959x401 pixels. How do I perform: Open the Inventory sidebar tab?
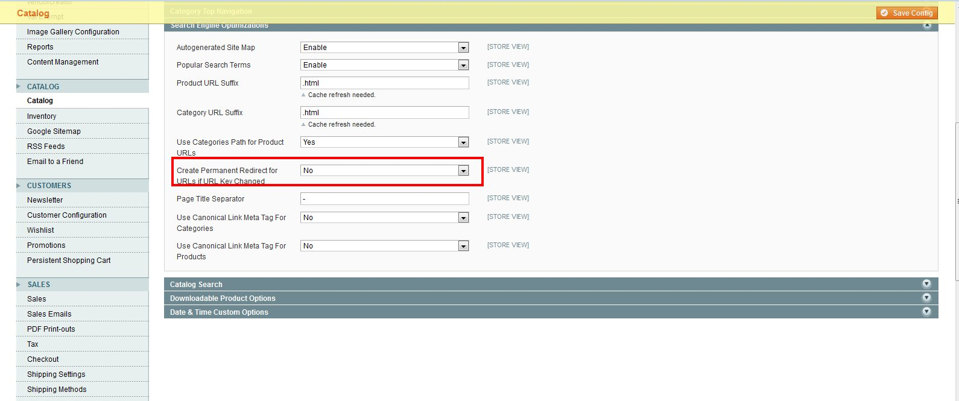[82, 116]
